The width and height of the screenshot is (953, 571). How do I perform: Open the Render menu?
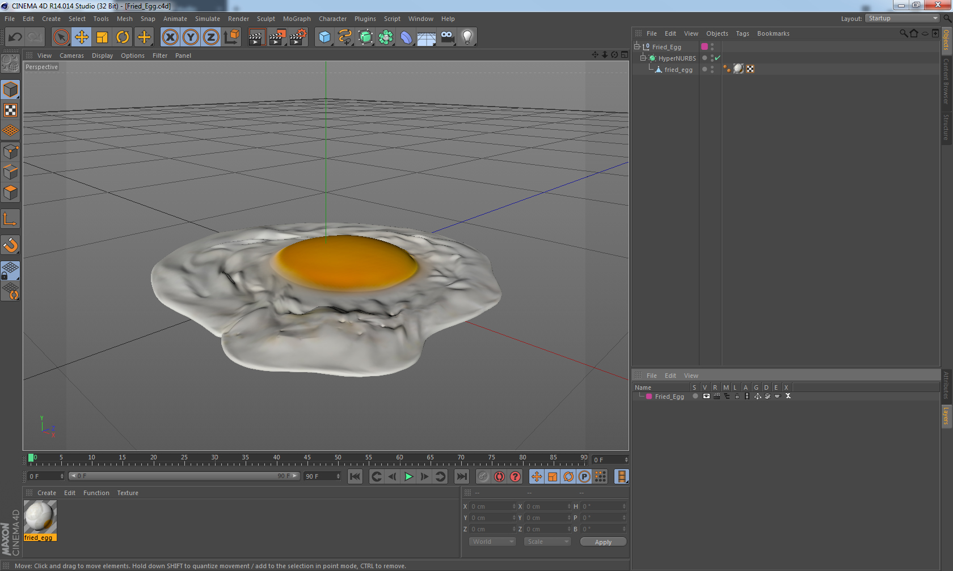[x=238, y=19]
